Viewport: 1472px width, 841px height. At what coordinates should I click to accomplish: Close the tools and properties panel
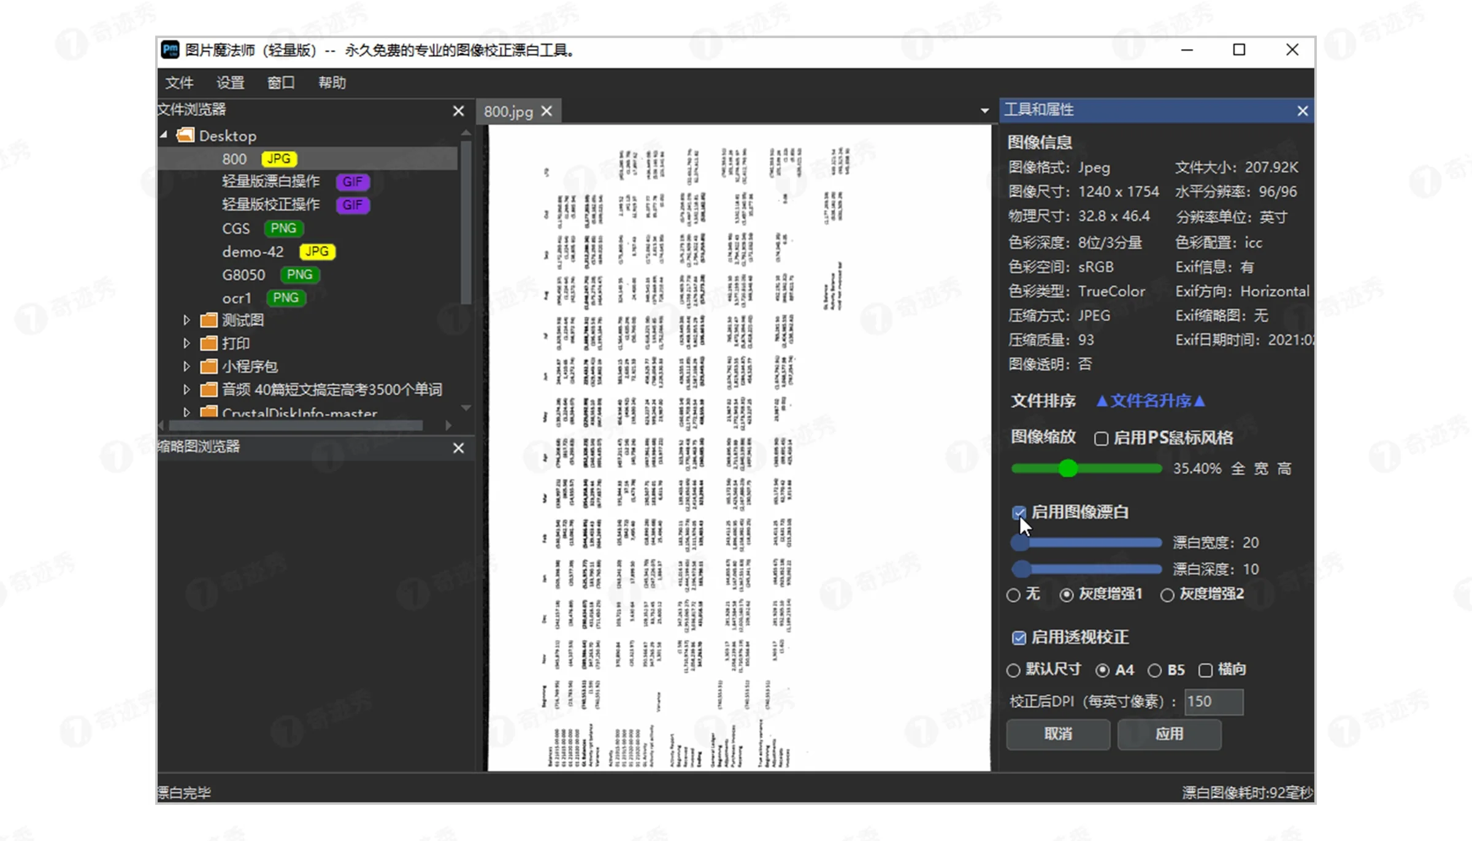coord(1302,111)
